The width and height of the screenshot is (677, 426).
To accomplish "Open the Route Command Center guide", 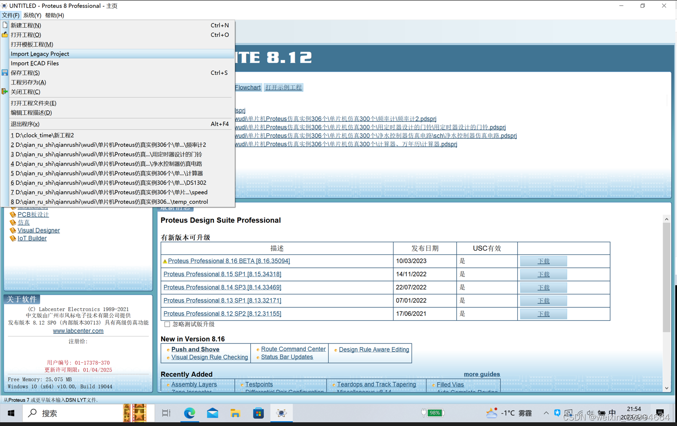I will pyautogui.click(x=293, y=349).
